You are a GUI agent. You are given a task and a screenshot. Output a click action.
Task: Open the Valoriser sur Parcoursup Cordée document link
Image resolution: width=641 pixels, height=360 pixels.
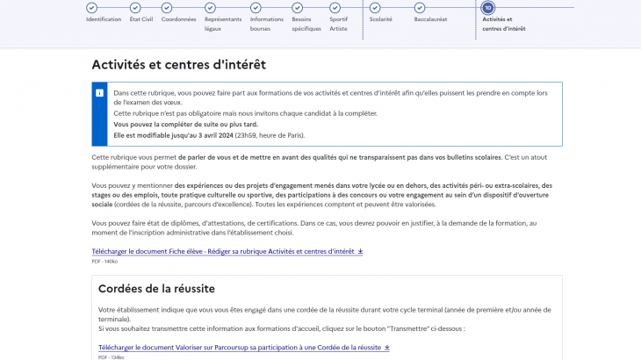240,348
